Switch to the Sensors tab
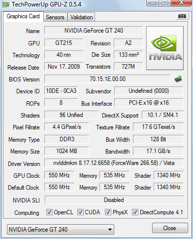The height and width of the screenshot is (239, 193). pyautogui.click(x=55, y=17)
